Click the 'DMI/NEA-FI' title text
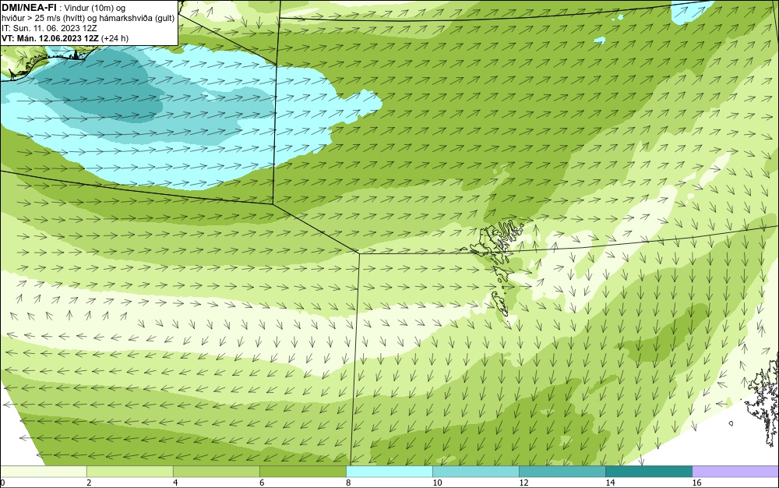 pos(28,6)
